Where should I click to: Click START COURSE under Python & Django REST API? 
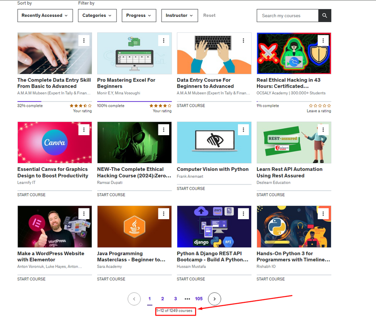click(x=191, y=279)
